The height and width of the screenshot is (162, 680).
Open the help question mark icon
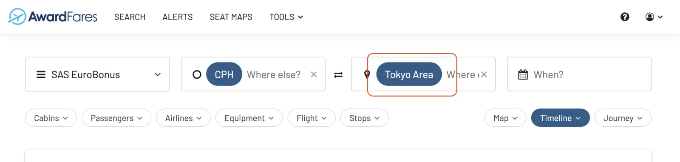point(625,17)
